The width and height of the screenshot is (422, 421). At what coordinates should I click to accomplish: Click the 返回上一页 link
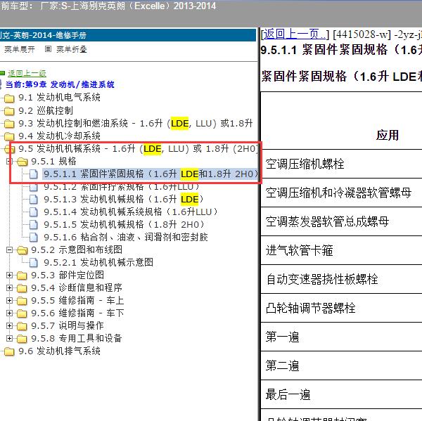tap(295, 34)
